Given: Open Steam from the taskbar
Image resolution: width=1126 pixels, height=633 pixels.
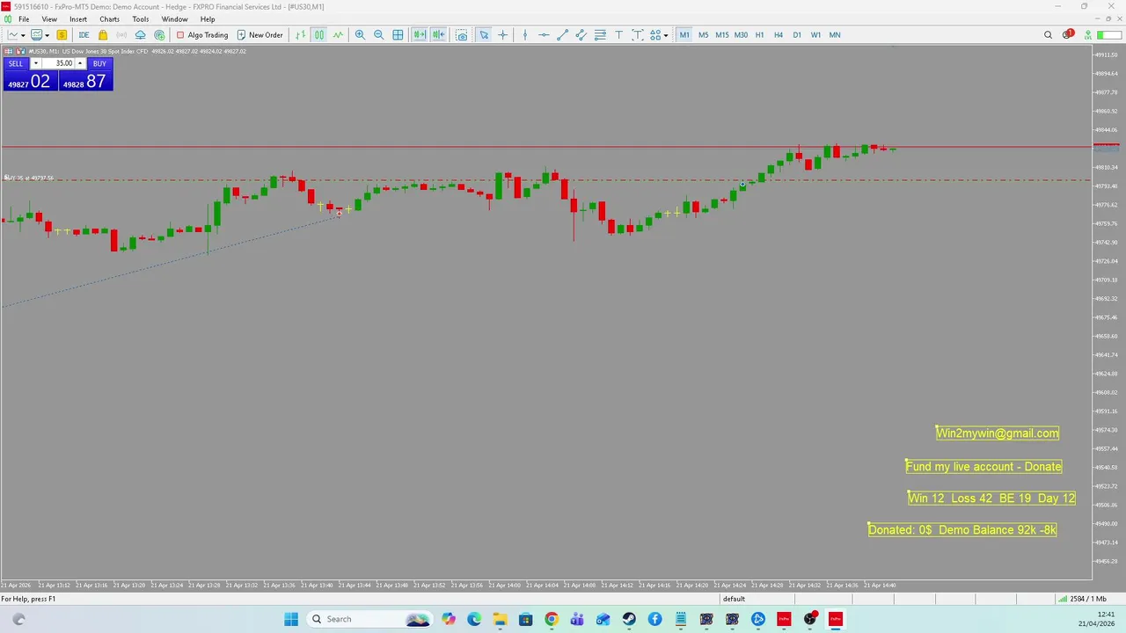Looking at the screenshot, I should pos(629,619).
